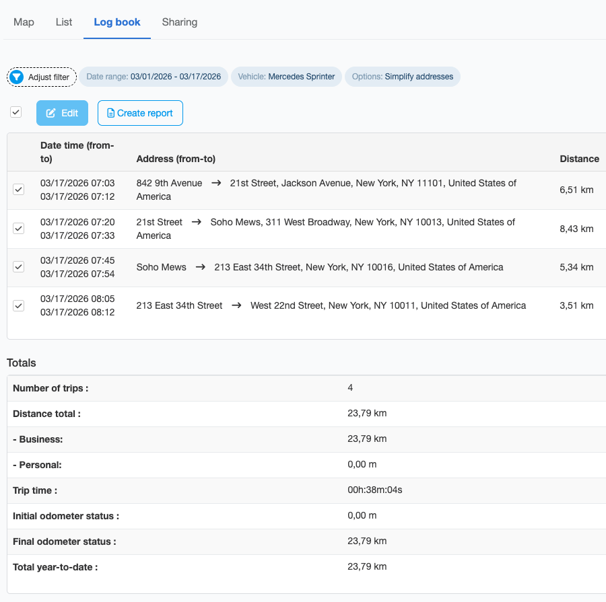Toggle checkbox for 08:05 trip row
Screen dimensions: 606x602
coord(19,305)
